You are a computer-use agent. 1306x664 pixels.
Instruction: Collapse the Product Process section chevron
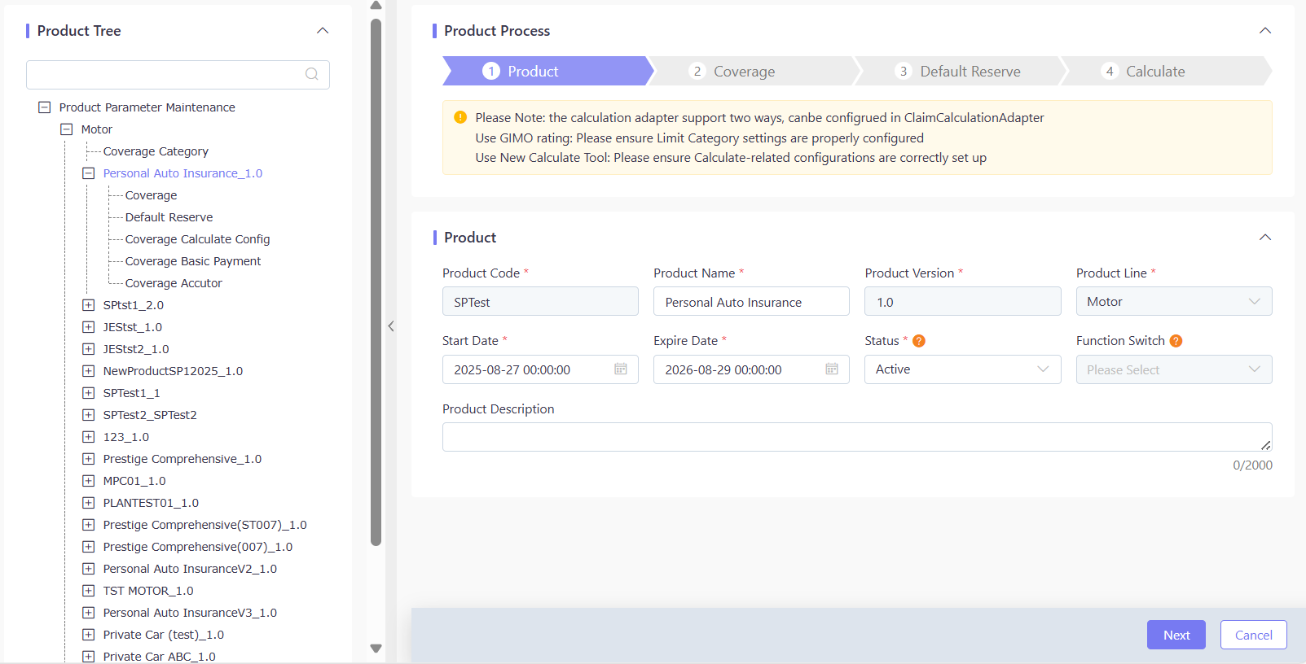[1265, 31]
